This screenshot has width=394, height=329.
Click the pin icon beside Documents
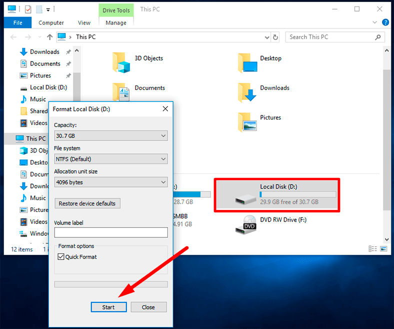tap(68, 63)
